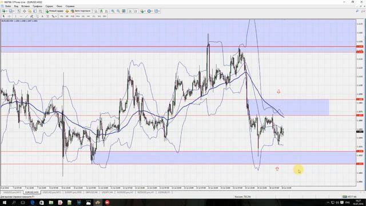The width and height of the screenshot is (366, 206).
Task: Switch timeframe to M15
Action: pyautogui.click(x=73, y=17)
